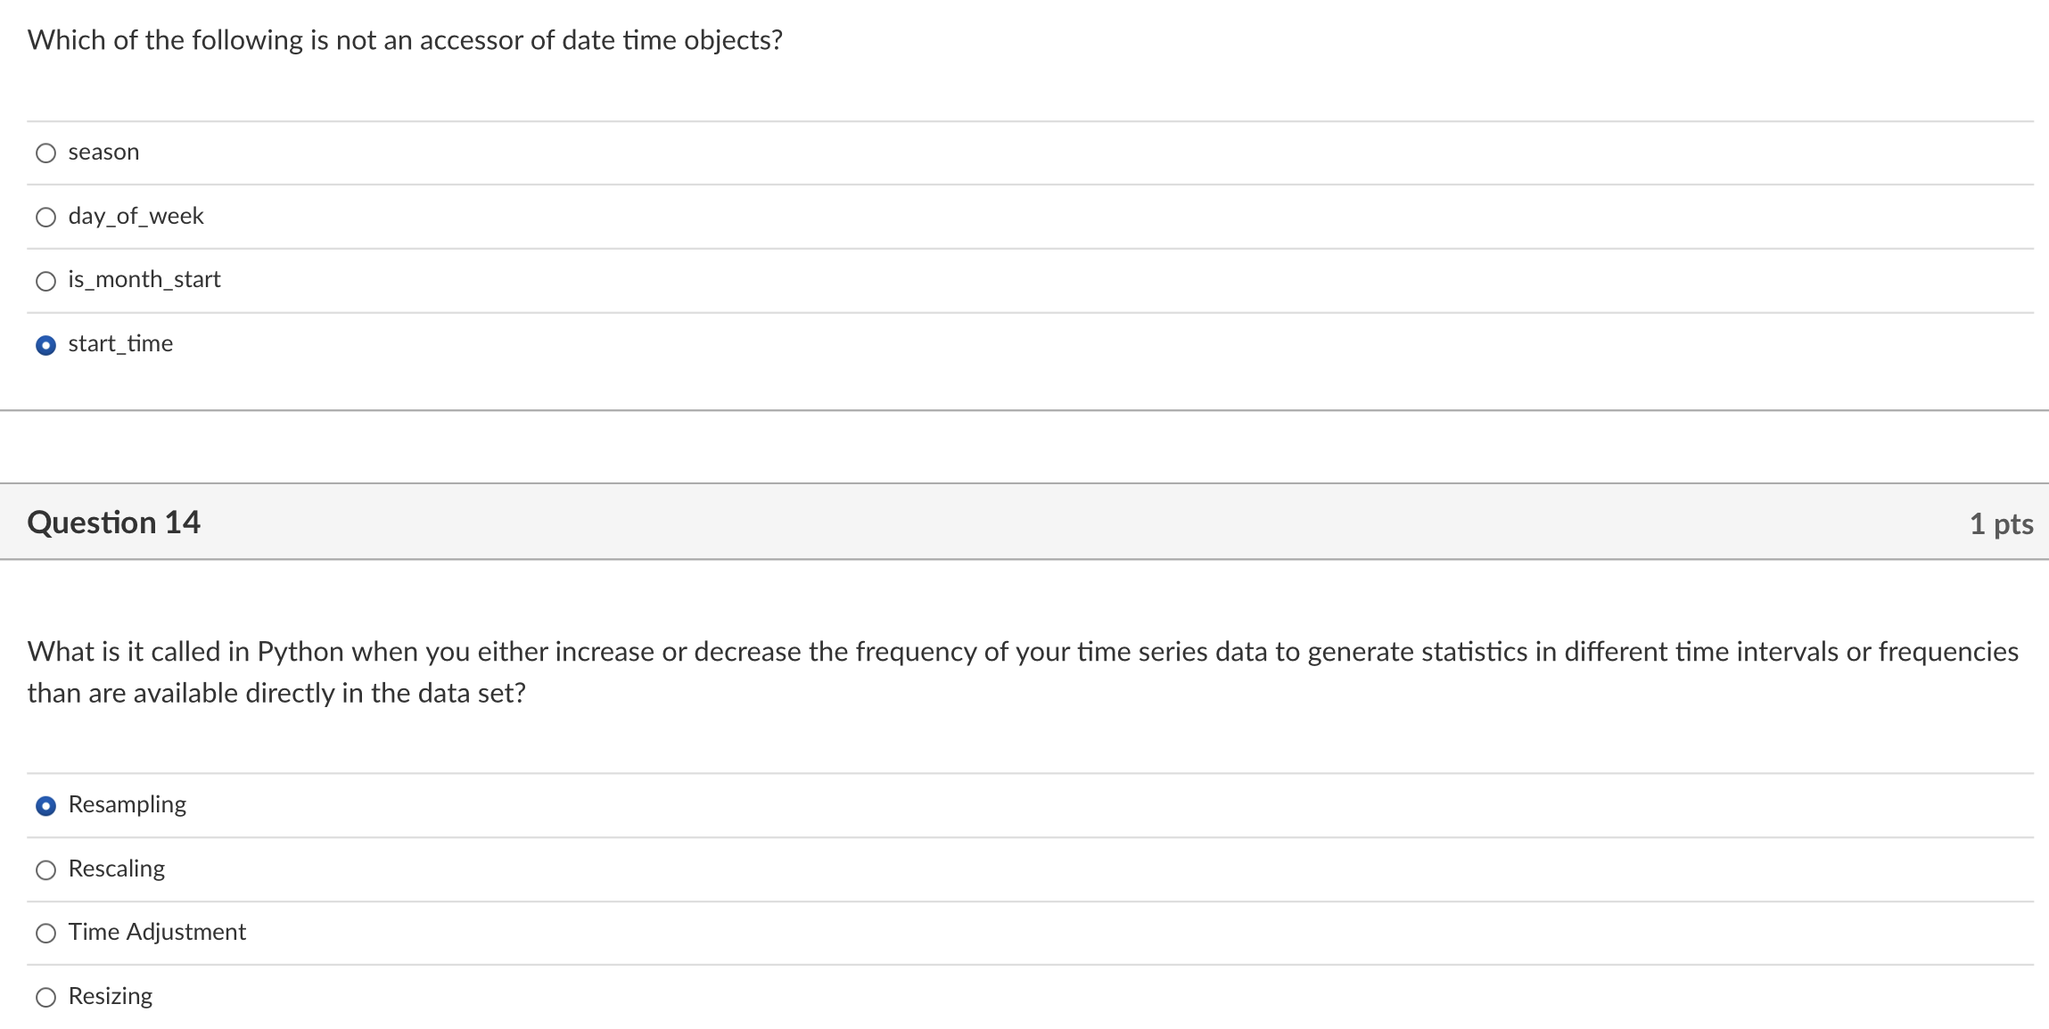Click the 'is_month_start' answer label text
The width and height of the screenshot is (2049, 1029).
point(144,280)
